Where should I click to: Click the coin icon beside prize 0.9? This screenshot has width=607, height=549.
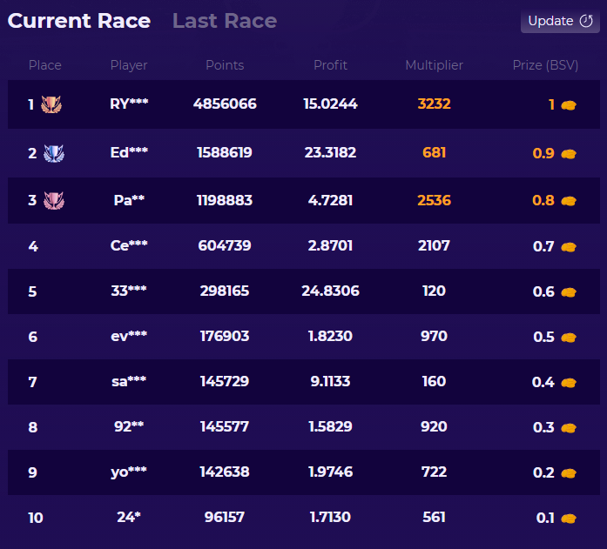pos(569,153)
